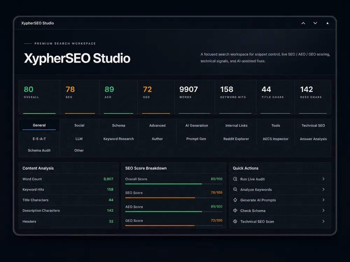The width and height of the screenshot is (350, 262).
Task: Click the Technical SEO Scan icon
Action: point(235,221)
